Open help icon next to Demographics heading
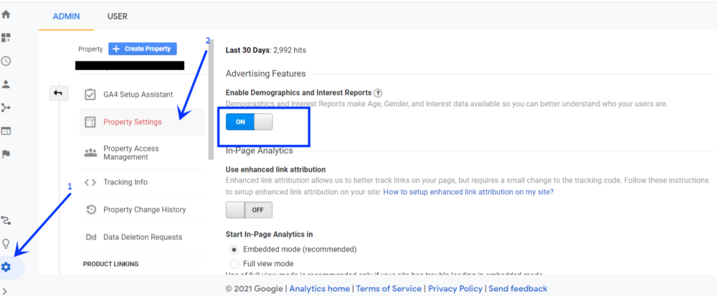This screenshot has width=717, height=296. [x=378, y=93]
